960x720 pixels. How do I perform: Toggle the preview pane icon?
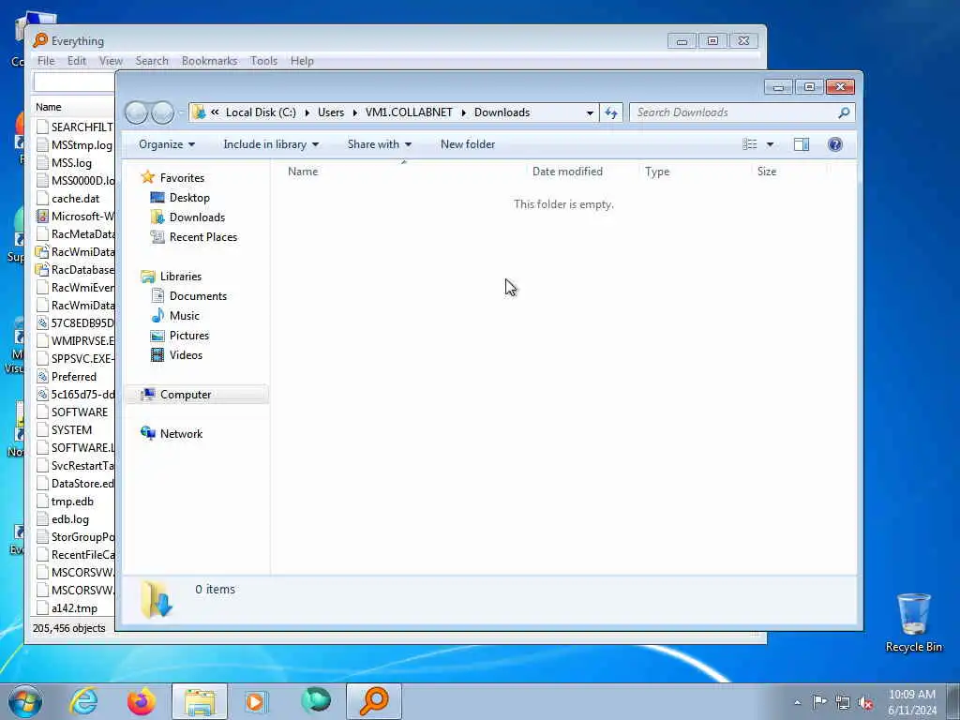(x=801, y=143)
